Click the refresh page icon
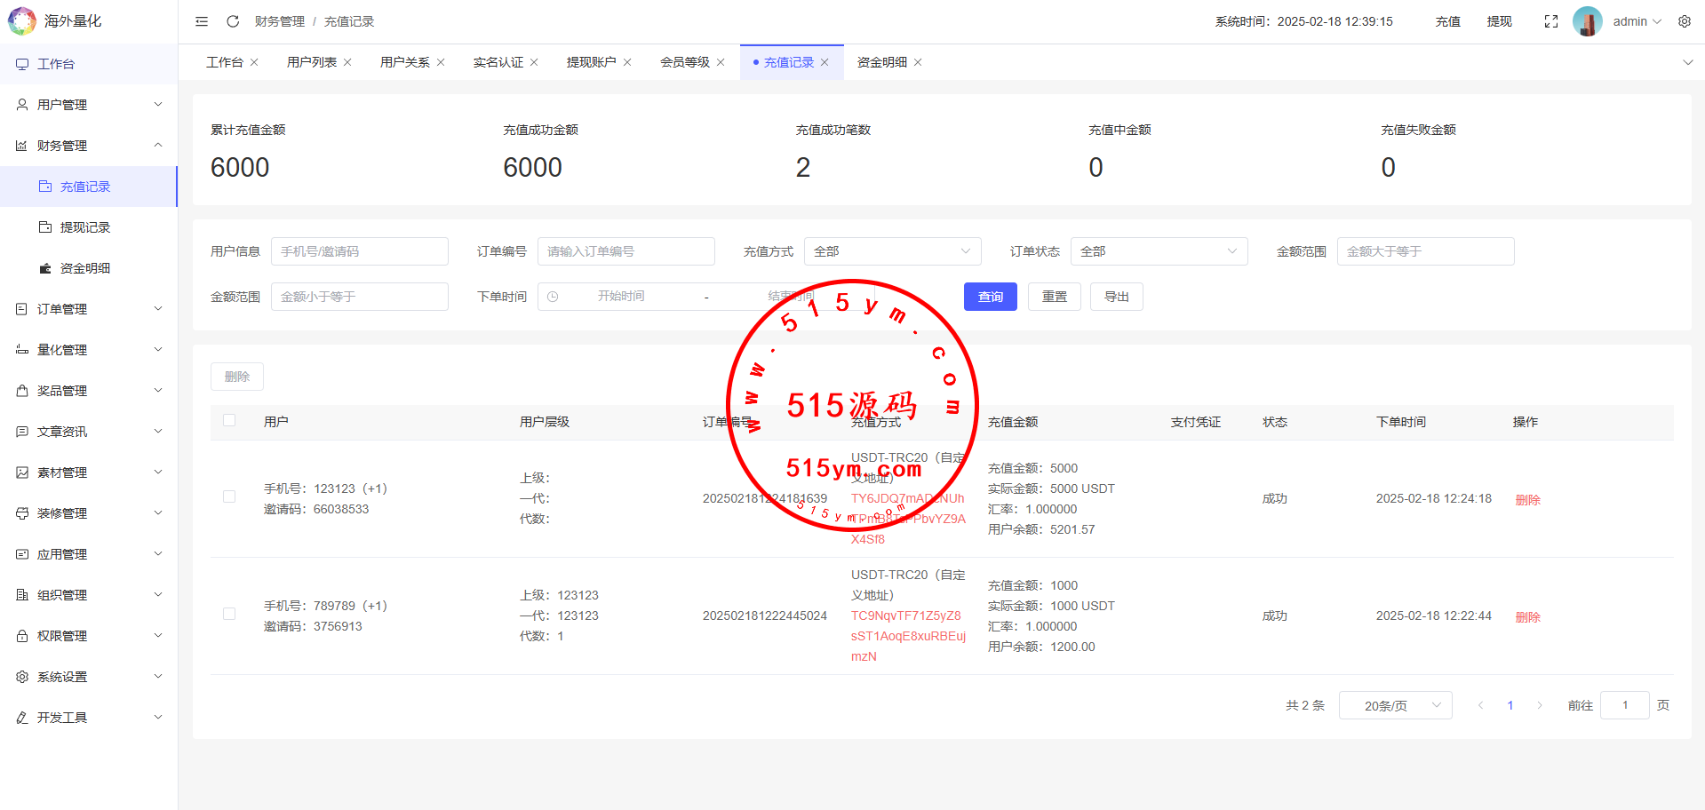The width and height of the screenshot is (1705, 810). [x=233, y=21]
